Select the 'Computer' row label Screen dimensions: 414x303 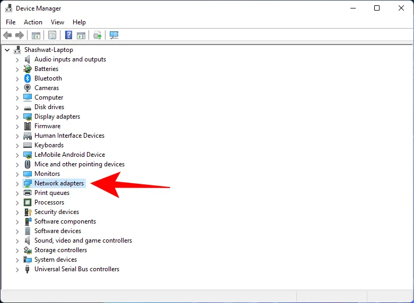[x=49, y=97]
